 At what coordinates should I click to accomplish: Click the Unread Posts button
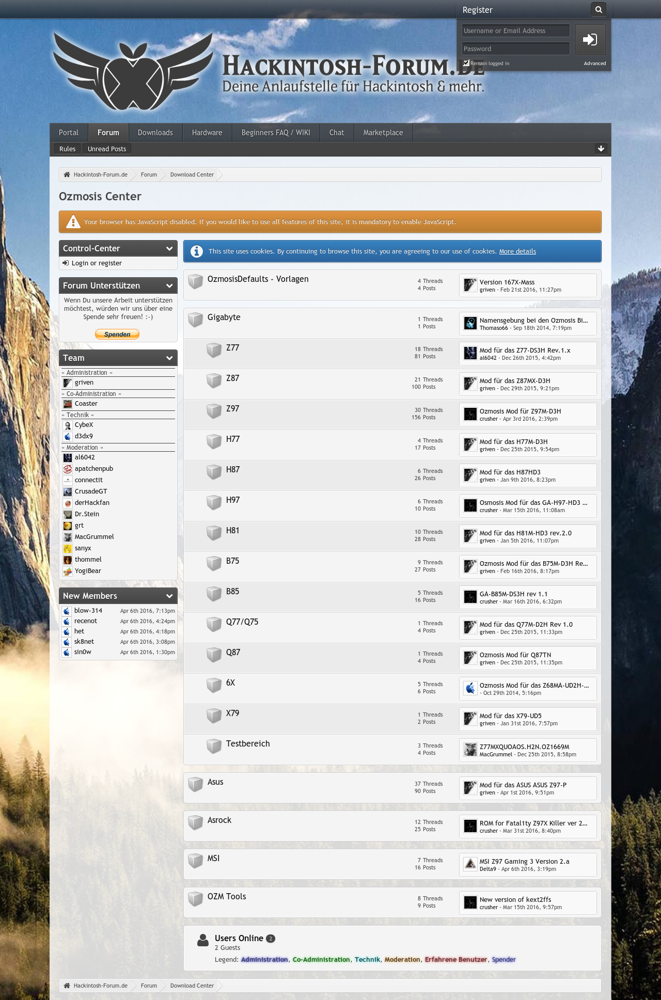[x=107, y=149]
